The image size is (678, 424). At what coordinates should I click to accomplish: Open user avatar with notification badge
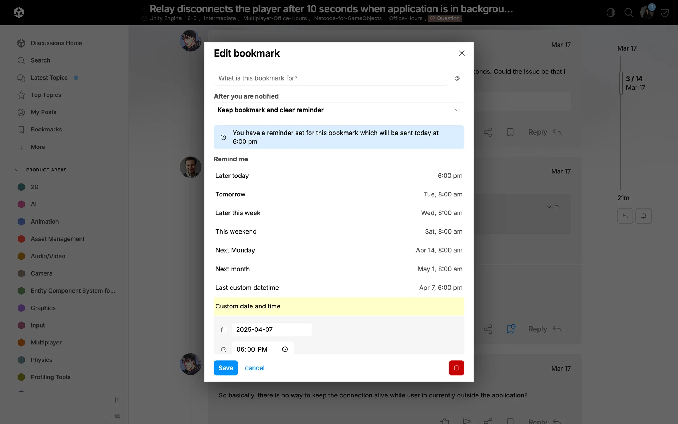click(647, 13)
